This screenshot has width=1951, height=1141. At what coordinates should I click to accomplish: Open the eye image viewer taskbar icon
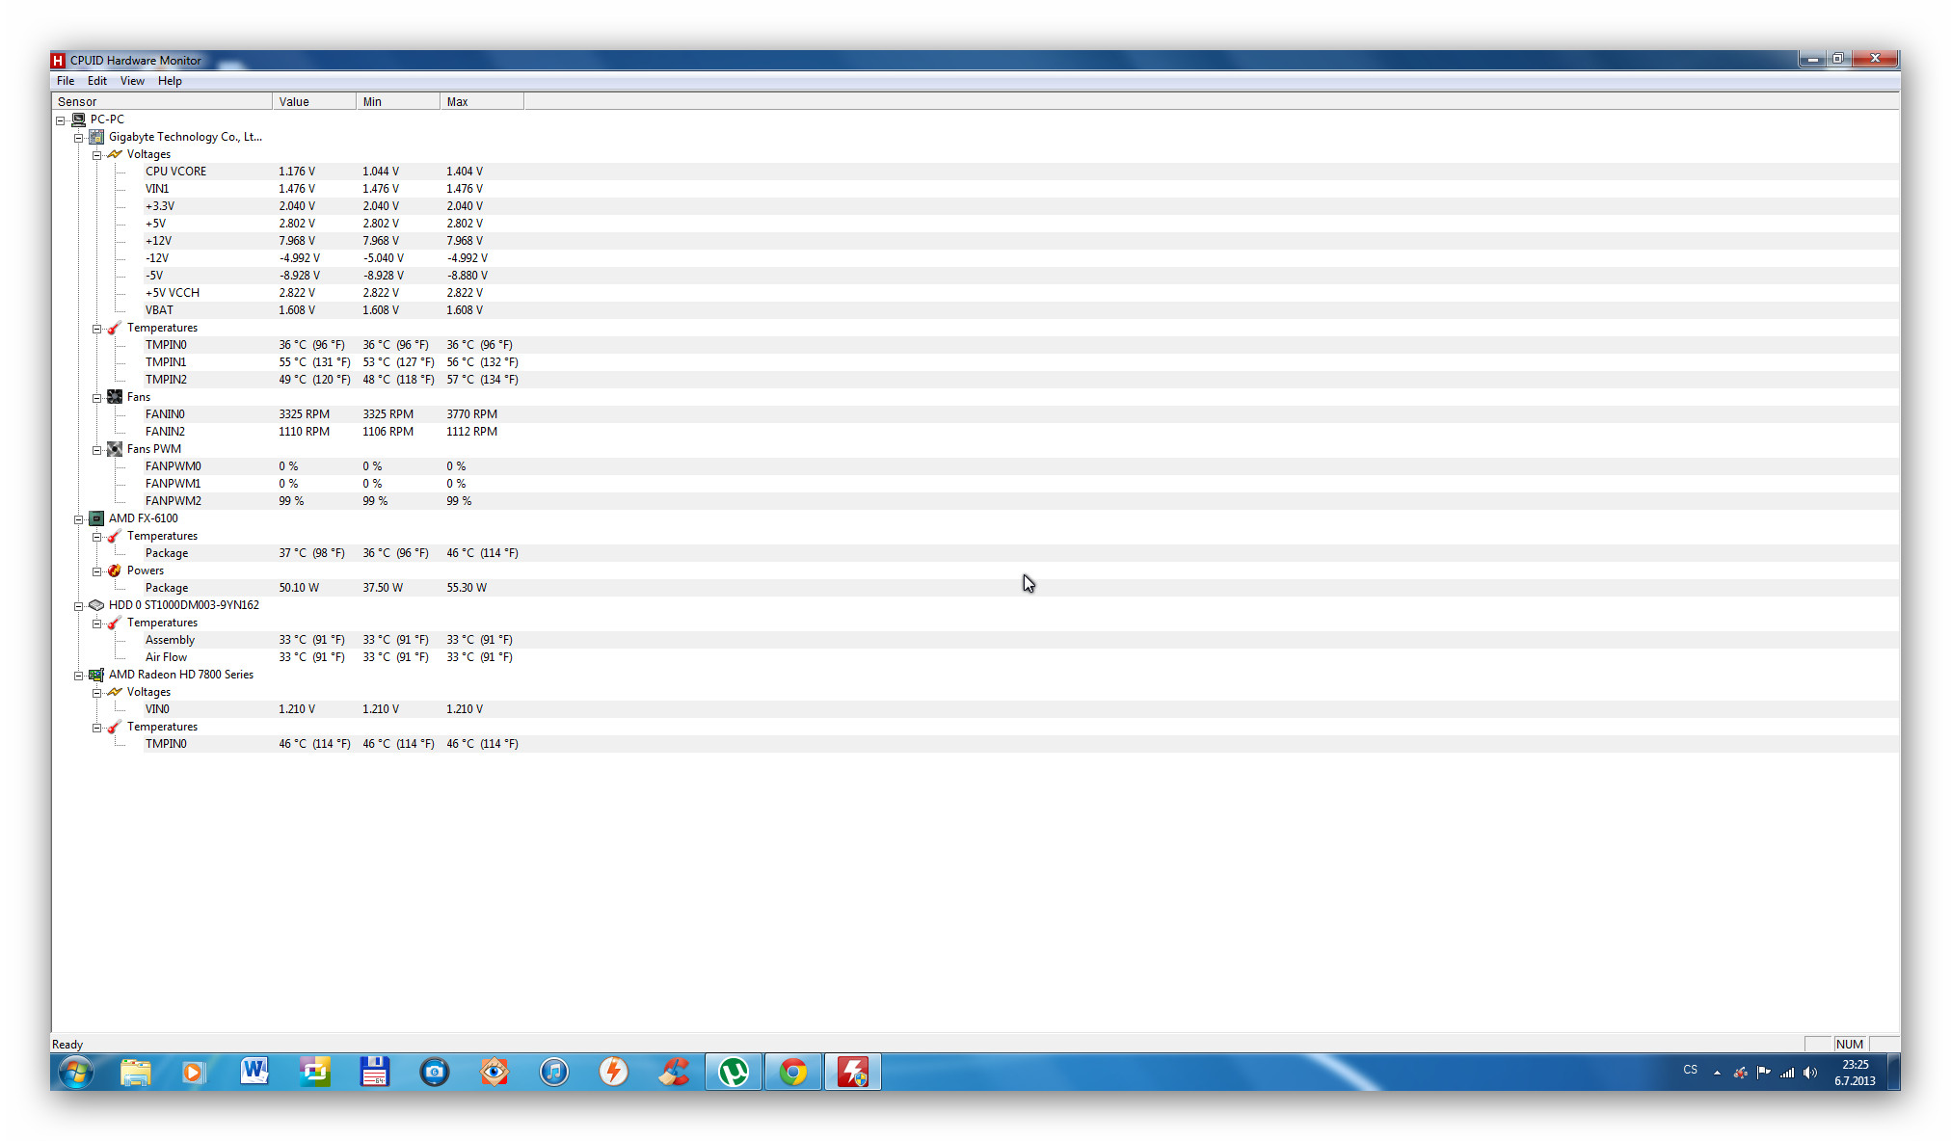click(x=494, y=1072)
